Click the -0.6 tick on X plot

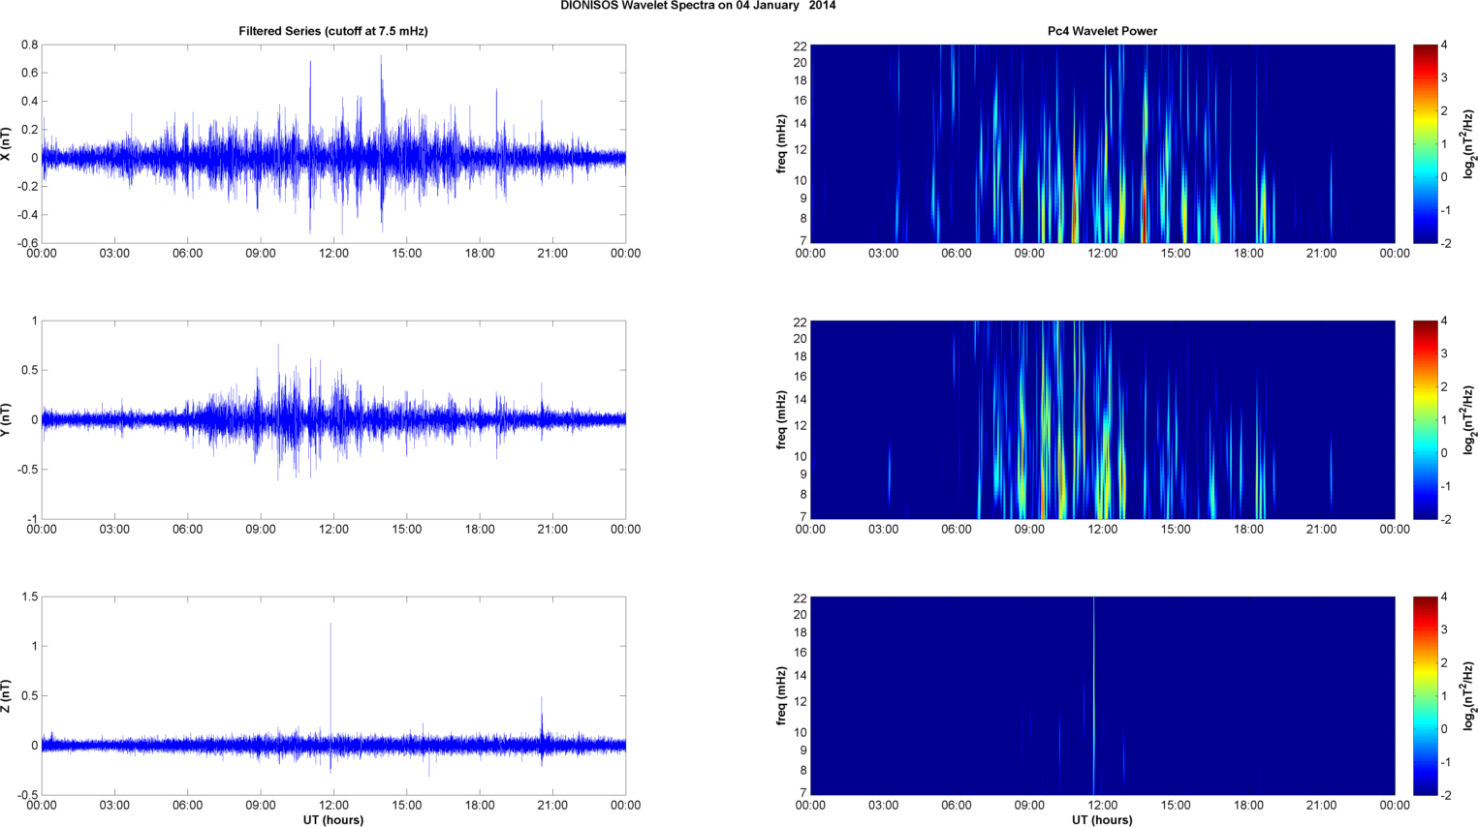coord(26,243)
